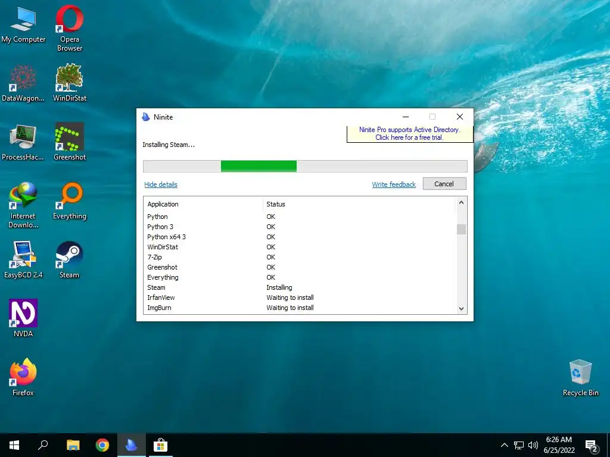
Task: Select the DataWagon desktop shortcut
Action: pos(23,83)
